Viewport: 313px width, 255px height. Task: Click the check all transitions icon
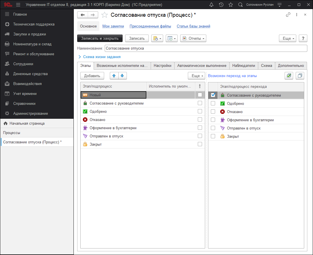[289, 76]
